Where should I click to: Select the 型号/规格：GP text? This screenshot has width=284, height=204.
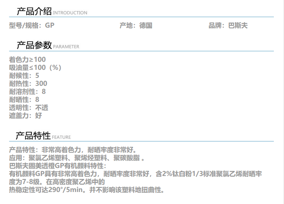click(x=32, y=26)
